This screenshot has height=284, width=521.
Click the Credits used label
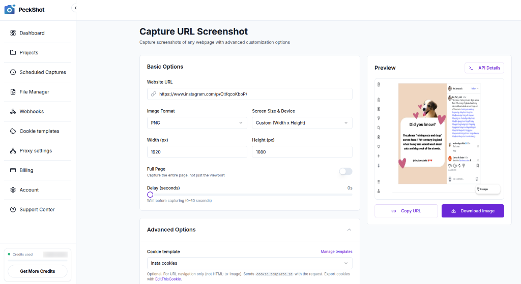[22, 255]
